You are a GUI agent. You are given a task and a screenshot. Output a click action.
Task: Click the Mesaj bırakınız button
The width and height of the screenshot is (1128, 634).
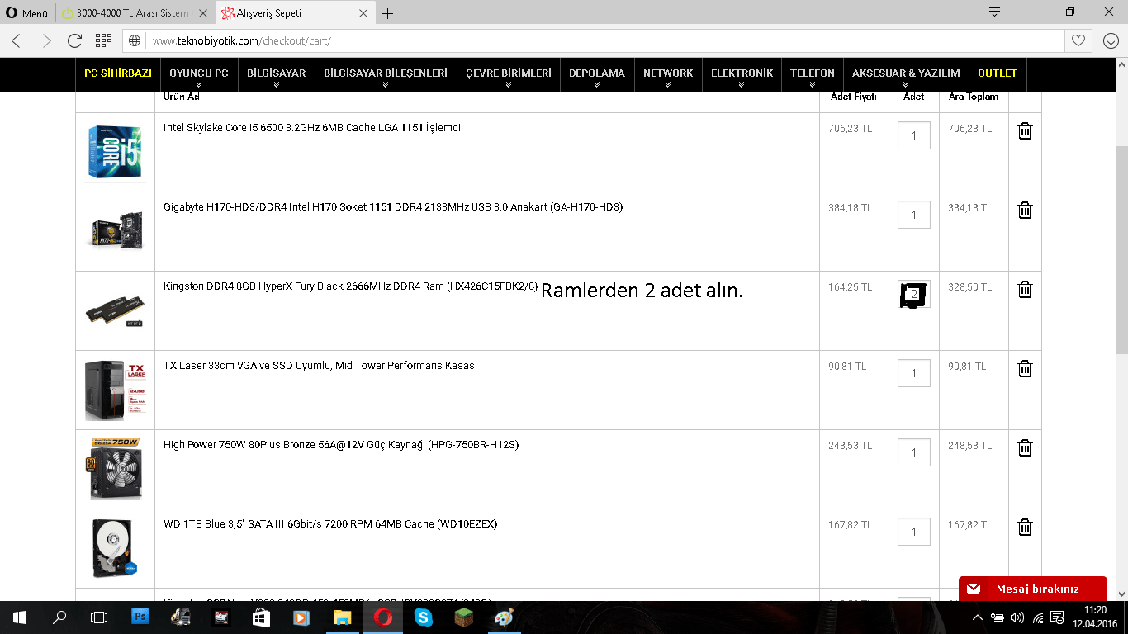[1033, 589]
